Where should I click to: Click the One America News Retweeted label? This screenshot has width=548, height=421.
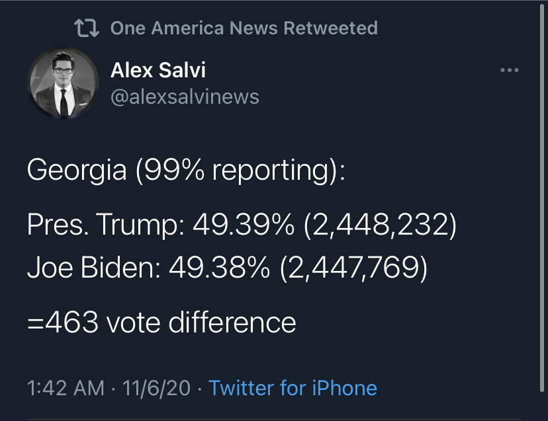coord(244,28)
